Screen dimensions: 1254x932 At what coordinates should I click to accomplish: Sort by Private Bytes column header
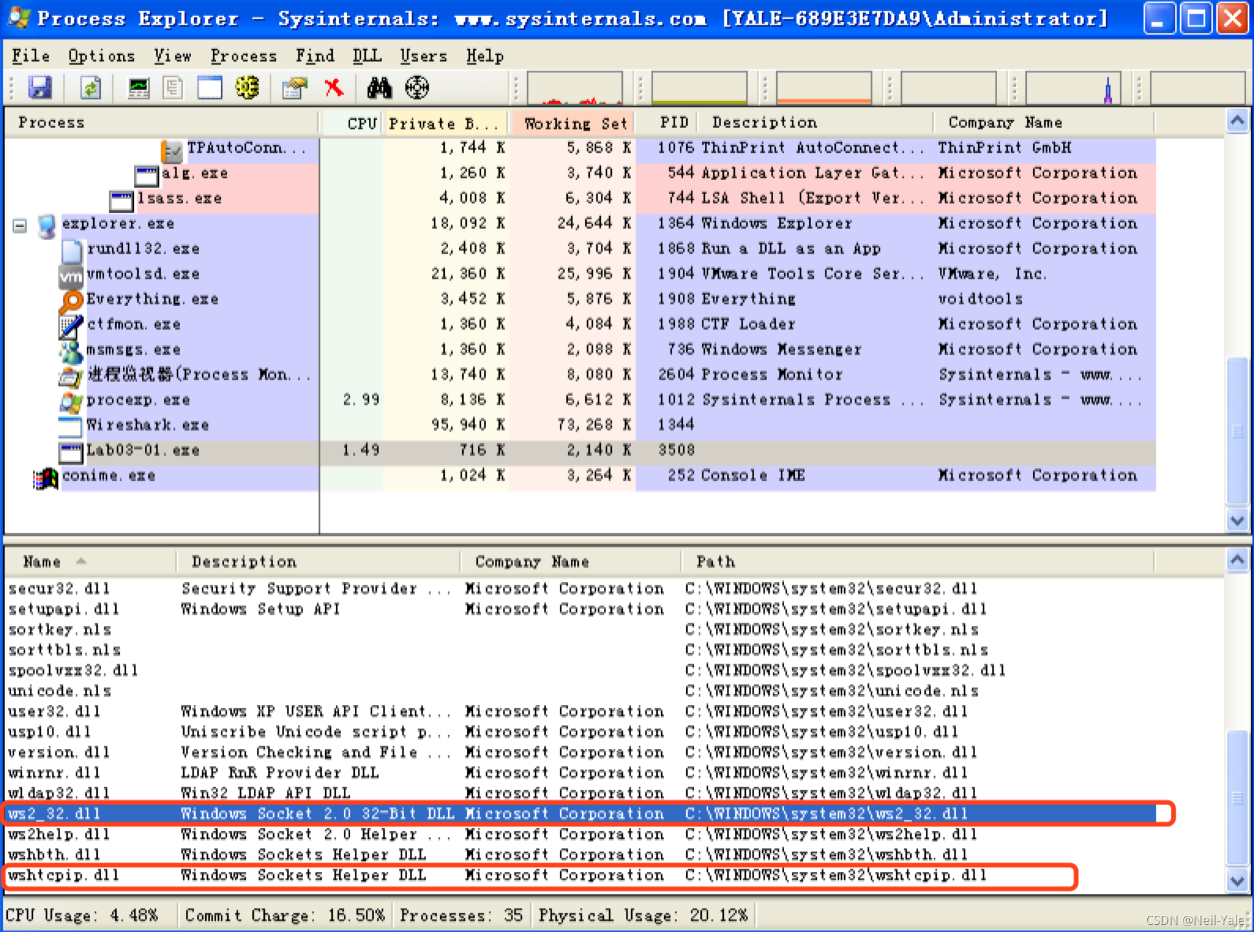point(445,122)
